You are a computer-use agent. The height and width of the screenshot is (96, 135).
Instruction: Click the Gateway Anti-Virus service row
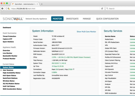pos(120,63)
